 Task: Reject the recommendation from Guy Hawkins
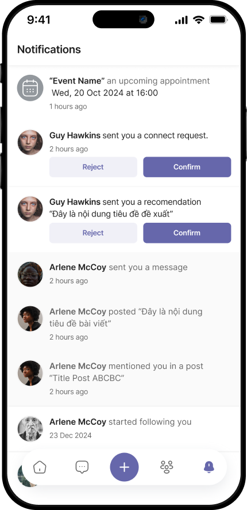pos(93,233)
